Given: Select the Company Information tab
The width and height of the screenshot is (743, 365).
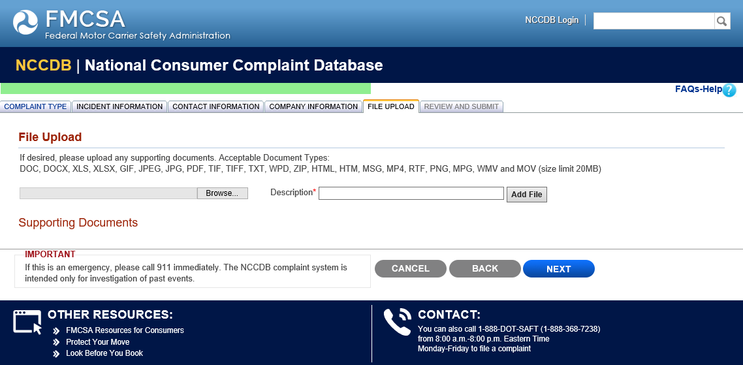Looking at the screenshot, I should [313, 106].
